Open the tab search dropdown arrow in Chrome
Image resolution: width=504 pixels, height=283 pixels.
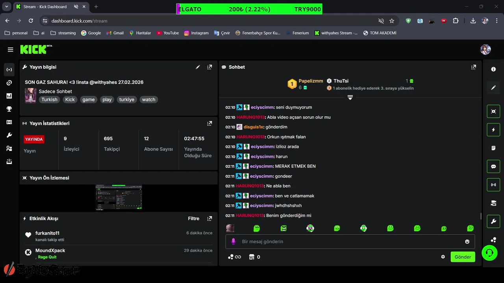pyautogui.click(x=6, y=7)
